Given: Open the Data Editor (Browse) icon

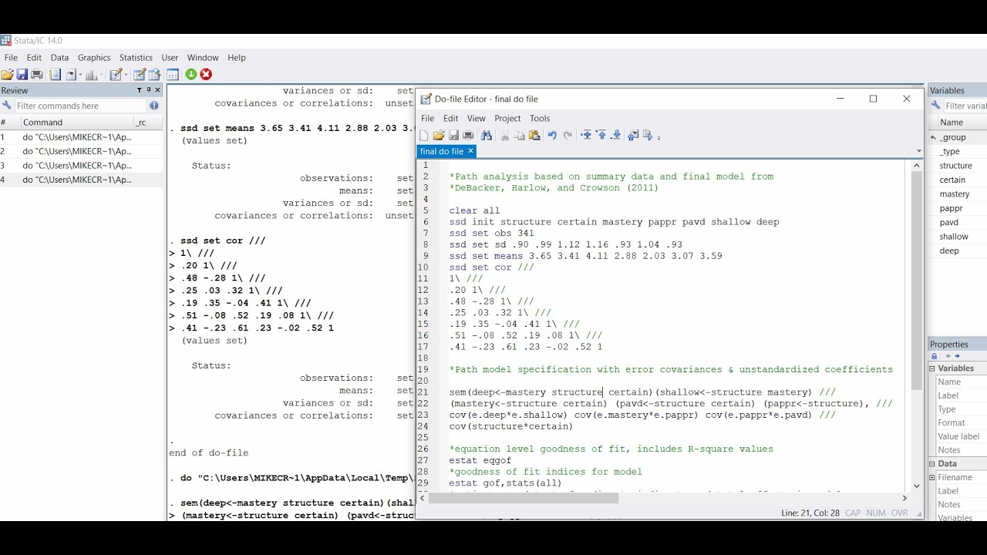Looking at the screenshot, I should coord(154,74).
